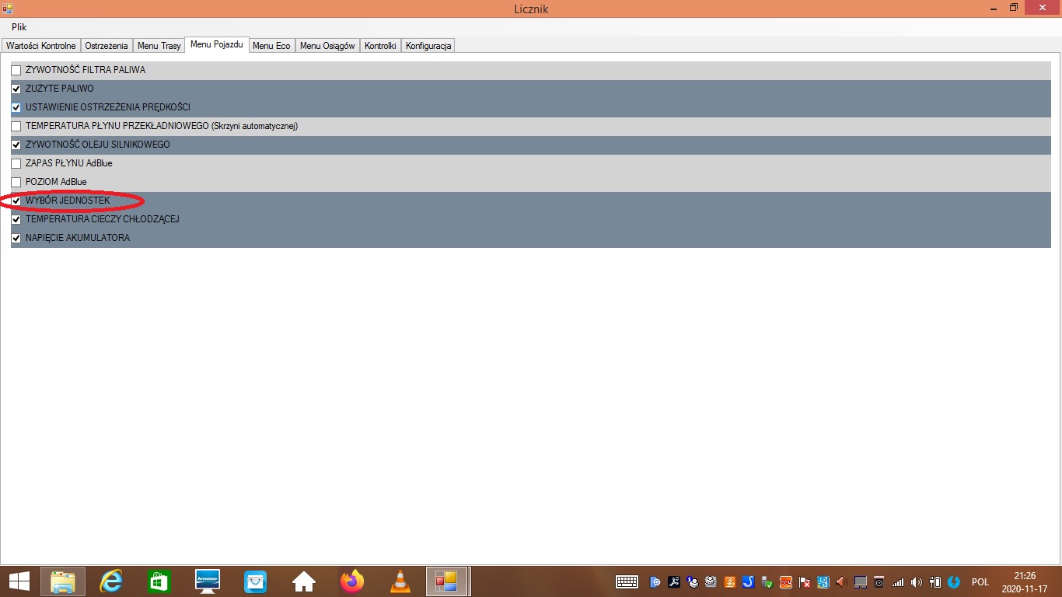Open the green Windows Store icon
Viewport: 1062px width, 597px height.
tap(159, 581)
